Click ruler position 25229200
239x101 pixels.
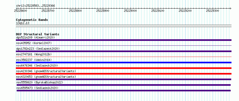click(185, 11)
